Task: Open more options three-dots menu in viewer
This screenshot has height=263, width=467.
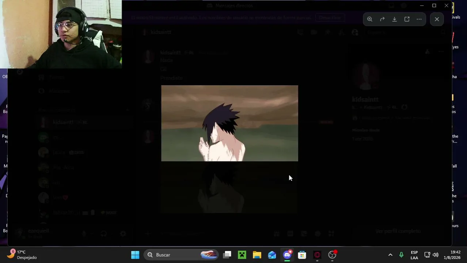Action: [x=419, y=19]
